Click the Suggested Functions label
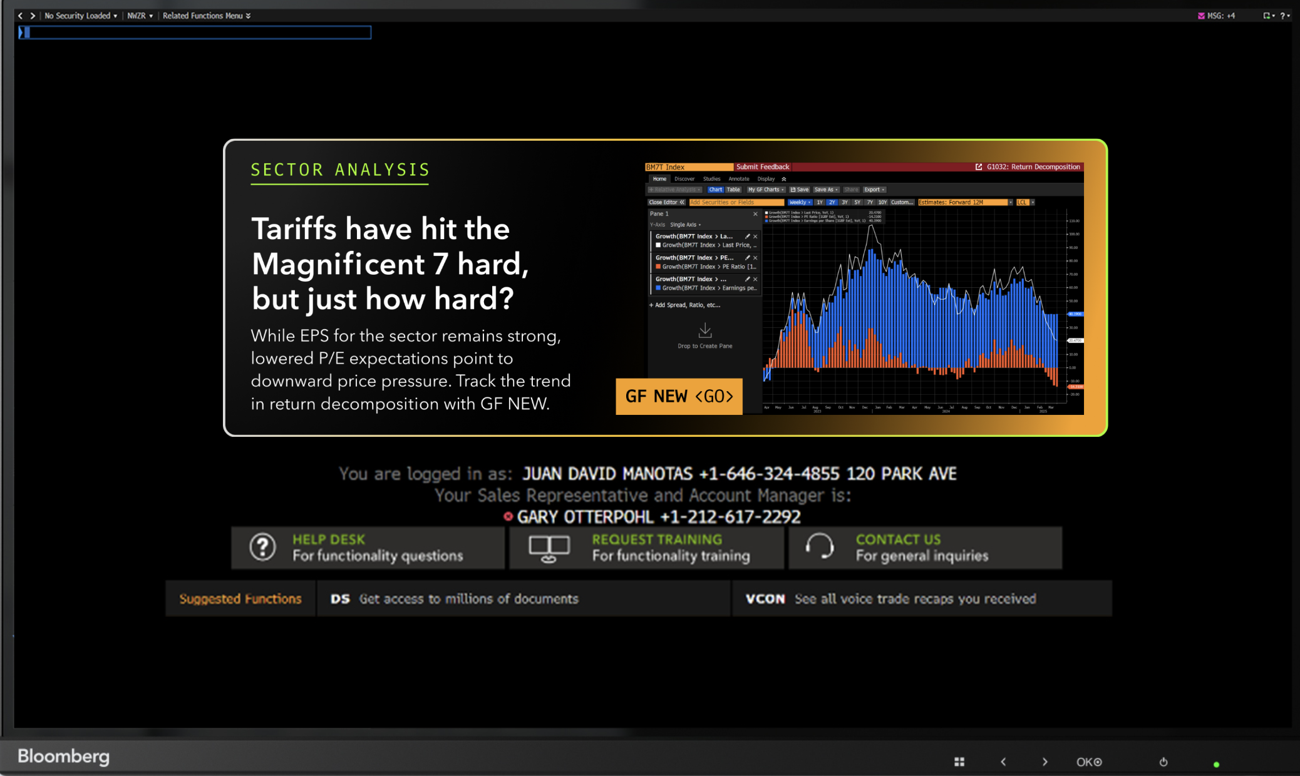This screenshot has width=1300, height=776. point(240,599)
